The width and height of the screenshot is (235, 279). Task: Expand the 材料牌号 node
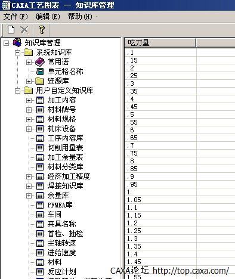[29, 110]
